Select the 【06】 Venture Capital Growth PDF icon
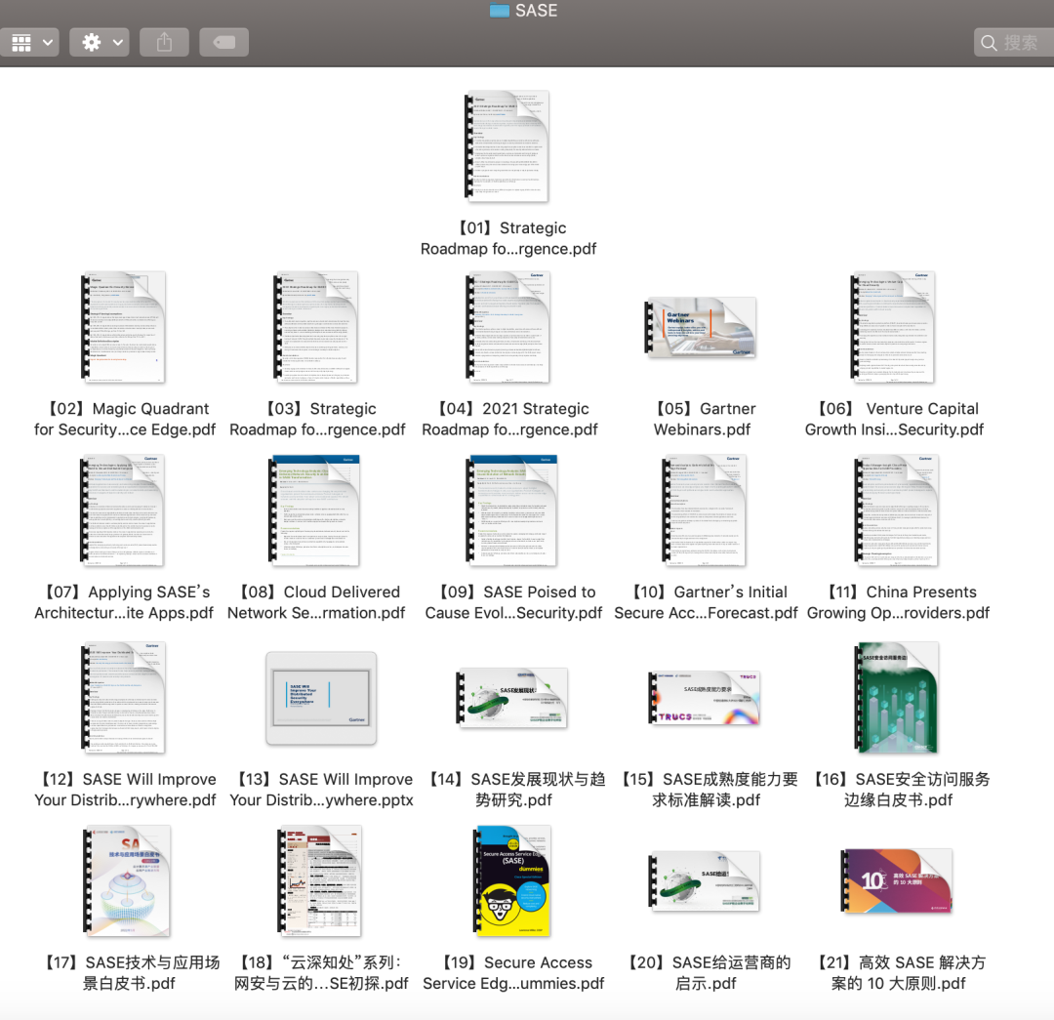The image size is (1054, 1020). click(x=894, y=327)
